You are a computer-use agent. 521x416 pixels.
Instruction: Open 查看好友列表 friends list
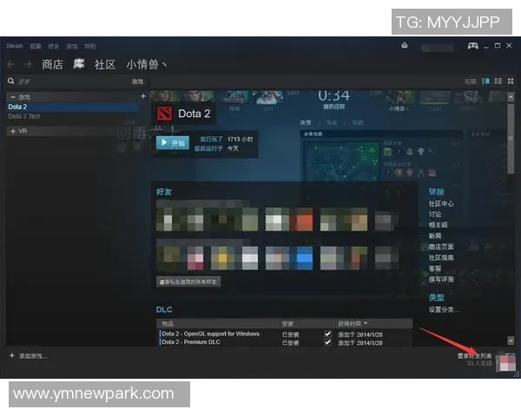tap(474, 356)
